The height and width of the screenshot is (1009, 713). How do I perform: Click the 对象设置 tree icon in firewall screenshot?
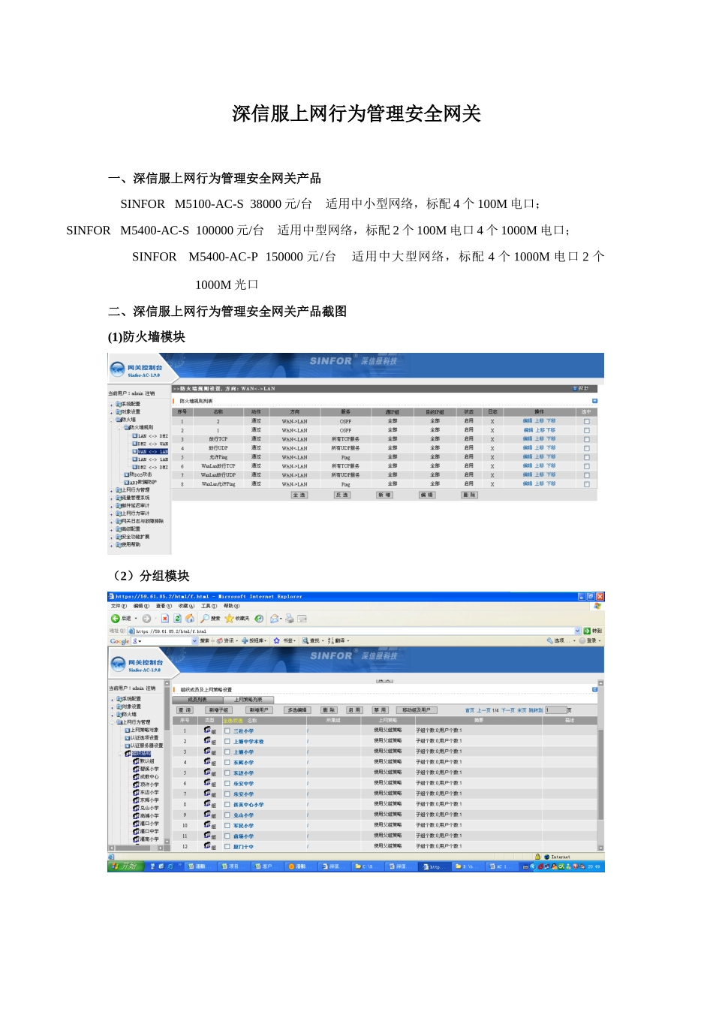point(119,411)
